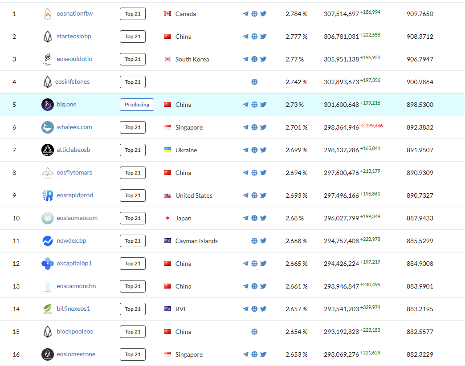Image resolution: width=465 pixels, height=366 pixels.
Task: Click Top 21 badge for eosnationftw
Action: pyautogui.click(x=133, y=14)
